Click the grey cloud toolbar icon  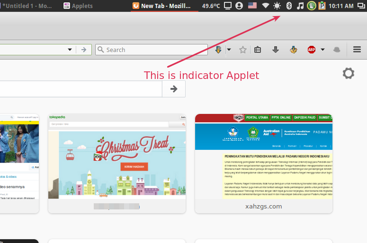pyautogui.click(x=337, y=50)
